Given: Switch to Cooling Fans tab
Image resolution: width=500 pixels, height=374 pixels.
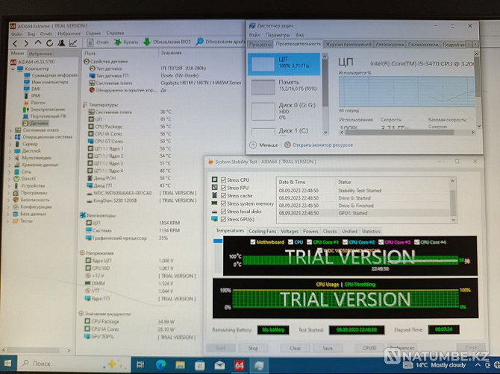Looking at the screenshot, I should [262, 232].
